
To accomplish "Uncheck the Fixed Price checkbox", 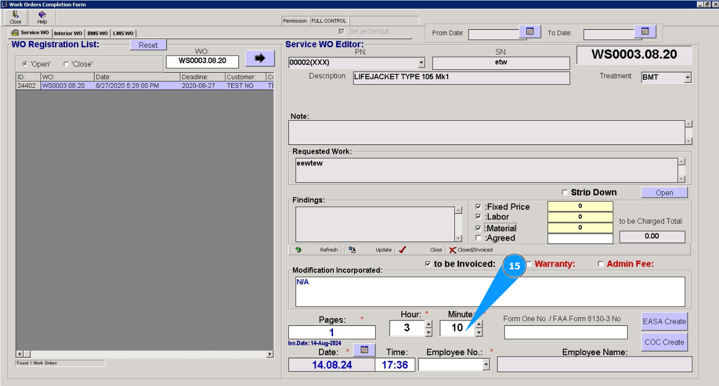I will [479, 207].
